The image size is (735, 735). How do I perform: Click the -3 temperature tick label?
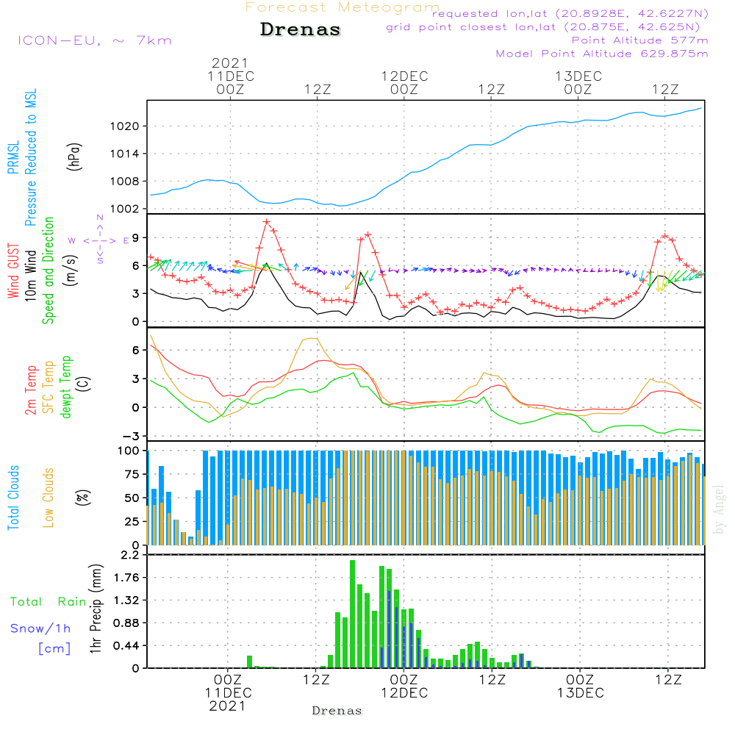click(x=130, y=437)
